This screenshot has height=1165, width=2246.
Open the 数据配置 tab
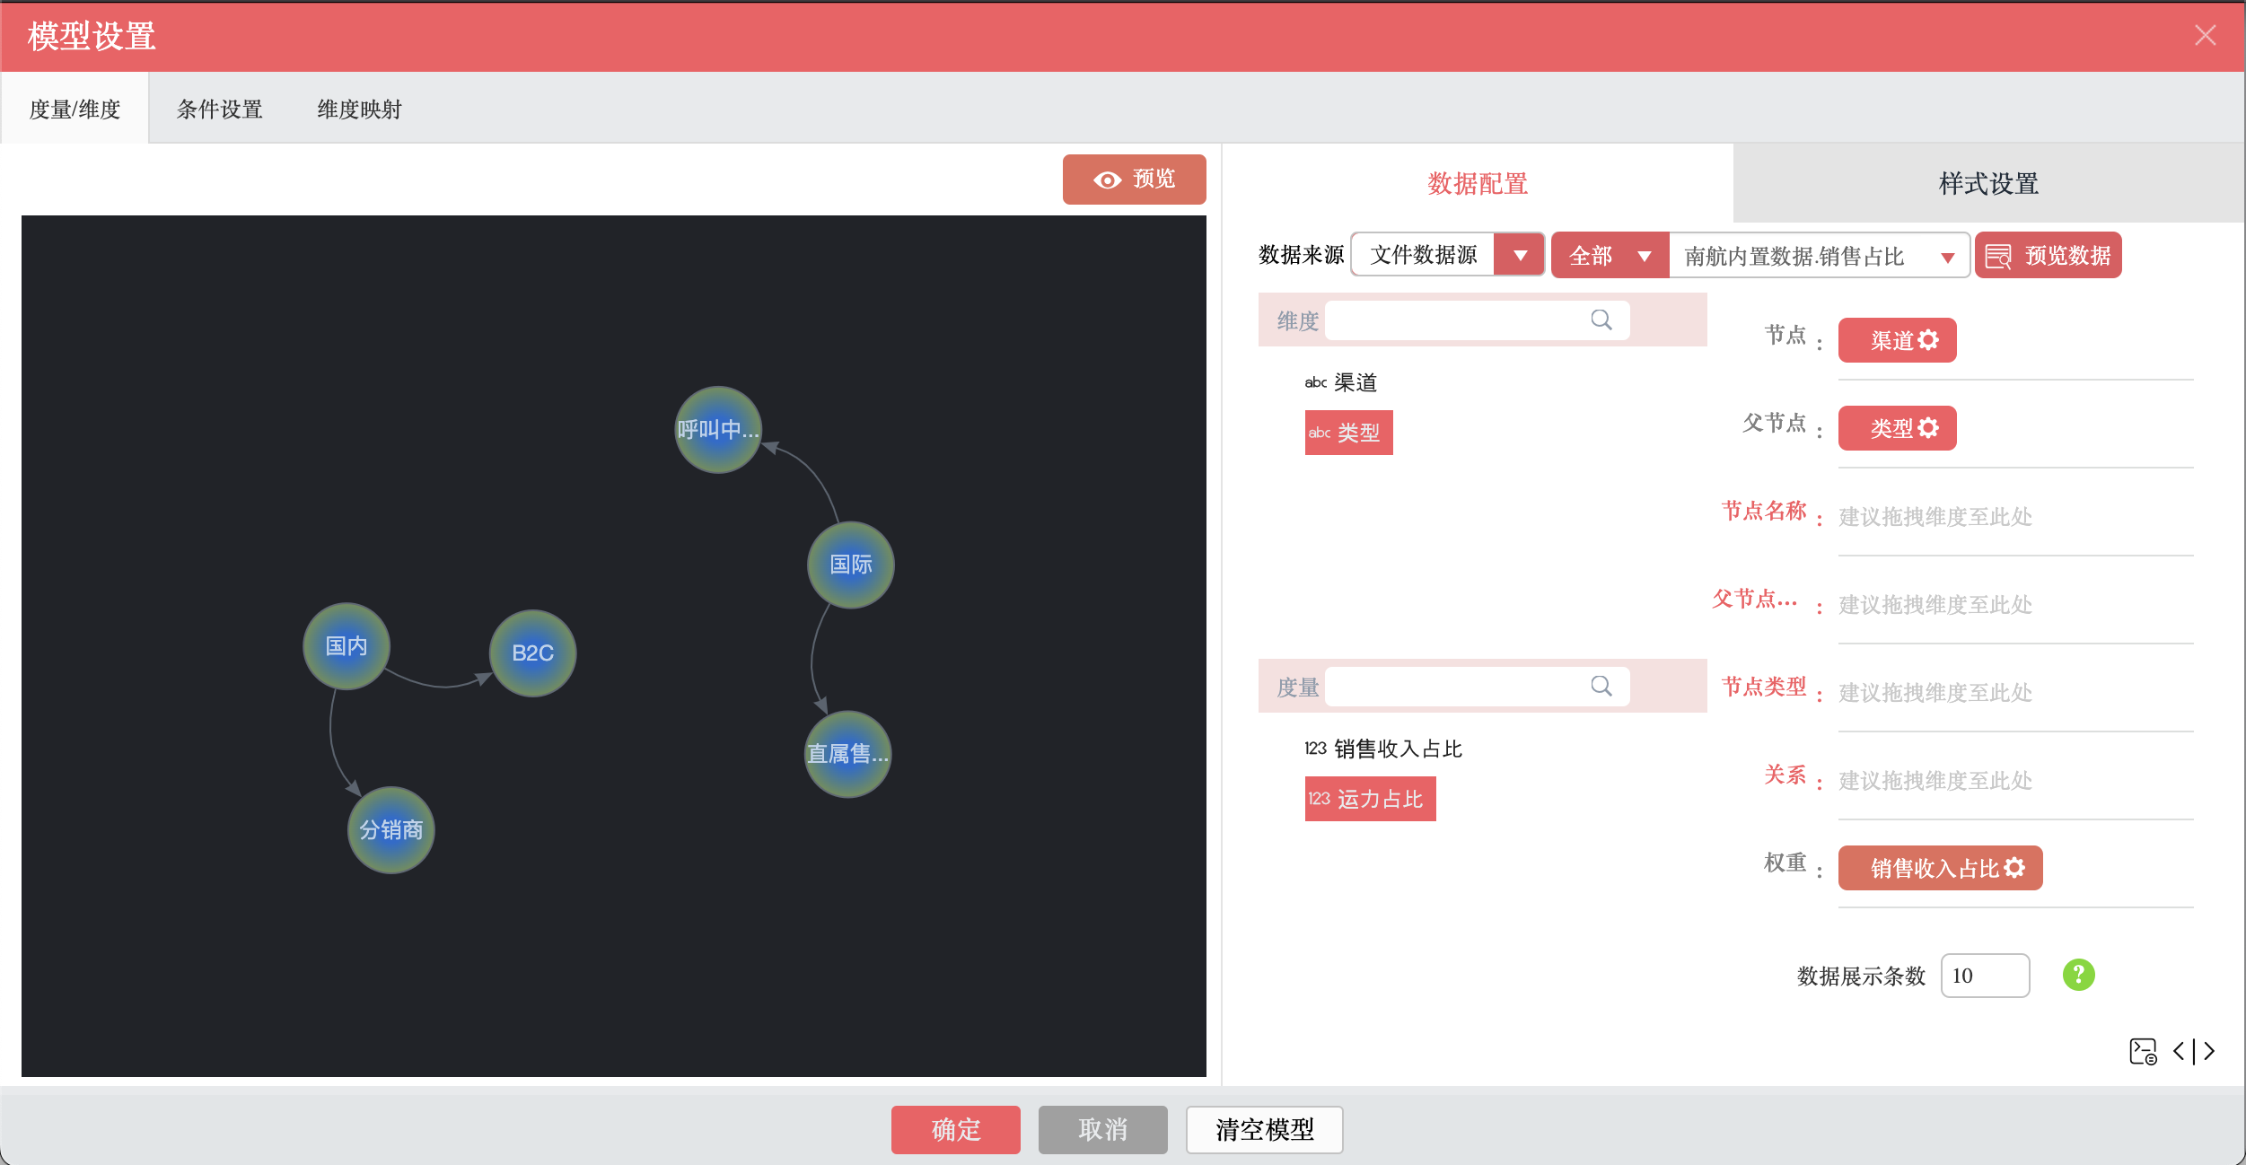click(1478, 183)
